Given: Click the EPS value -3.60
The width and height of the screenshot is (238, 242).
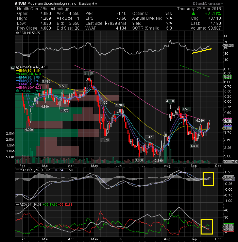Looking at the screenshot, I should [121, 18].
